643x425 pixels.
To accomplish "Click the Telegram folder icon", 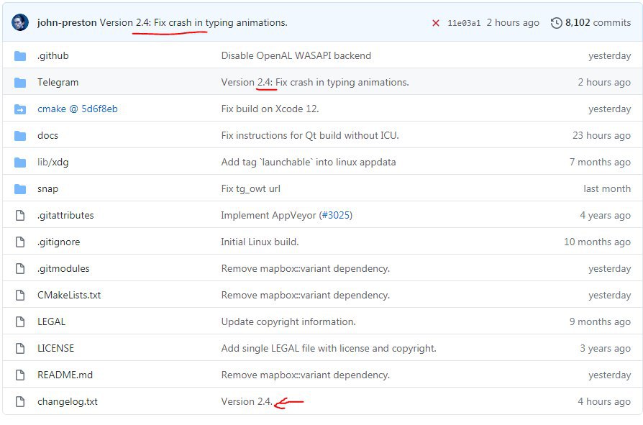I will click(20, 83).
